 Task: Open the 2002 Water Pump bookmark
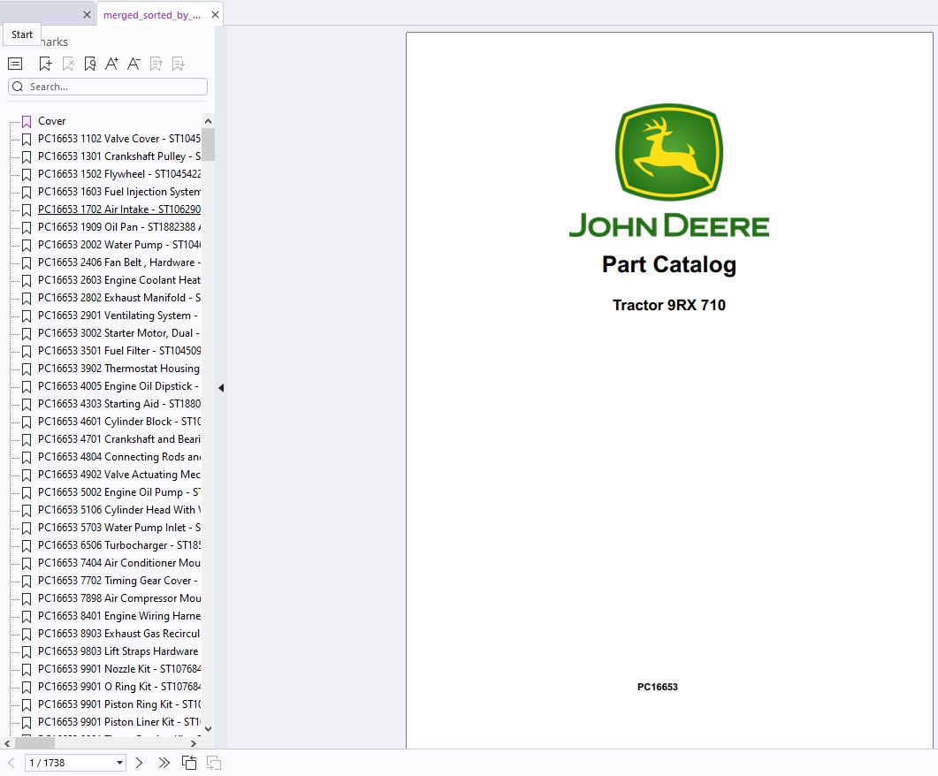coord(118,245)
